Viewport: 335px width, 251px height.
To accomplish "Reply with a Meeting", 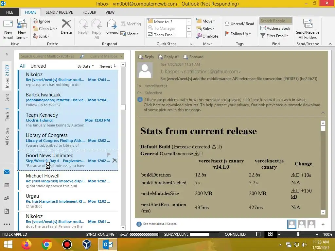I will [x=131, y=24].
